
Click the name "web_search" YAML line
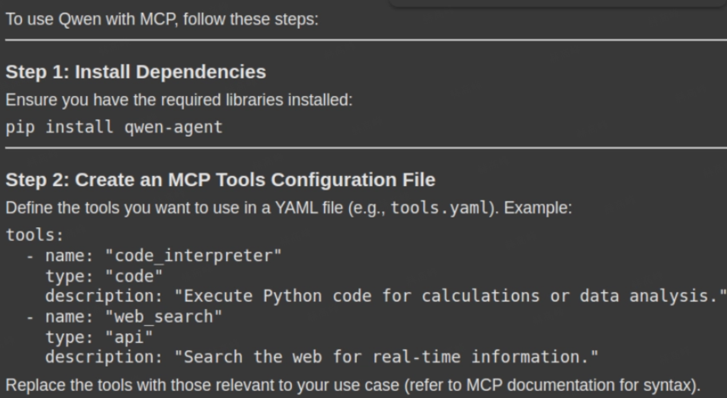click(133, 317)
